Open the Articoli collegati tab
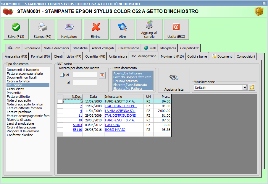 pos(103,48)
